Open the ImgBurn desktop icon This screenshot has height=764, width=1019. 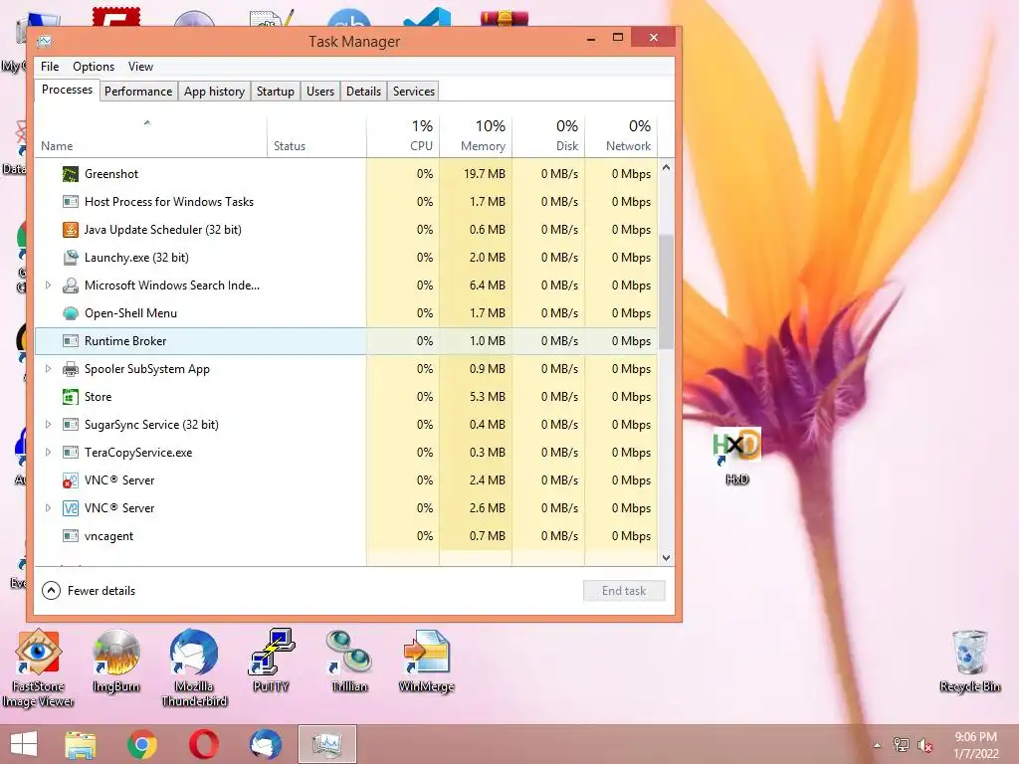[116, 662]
